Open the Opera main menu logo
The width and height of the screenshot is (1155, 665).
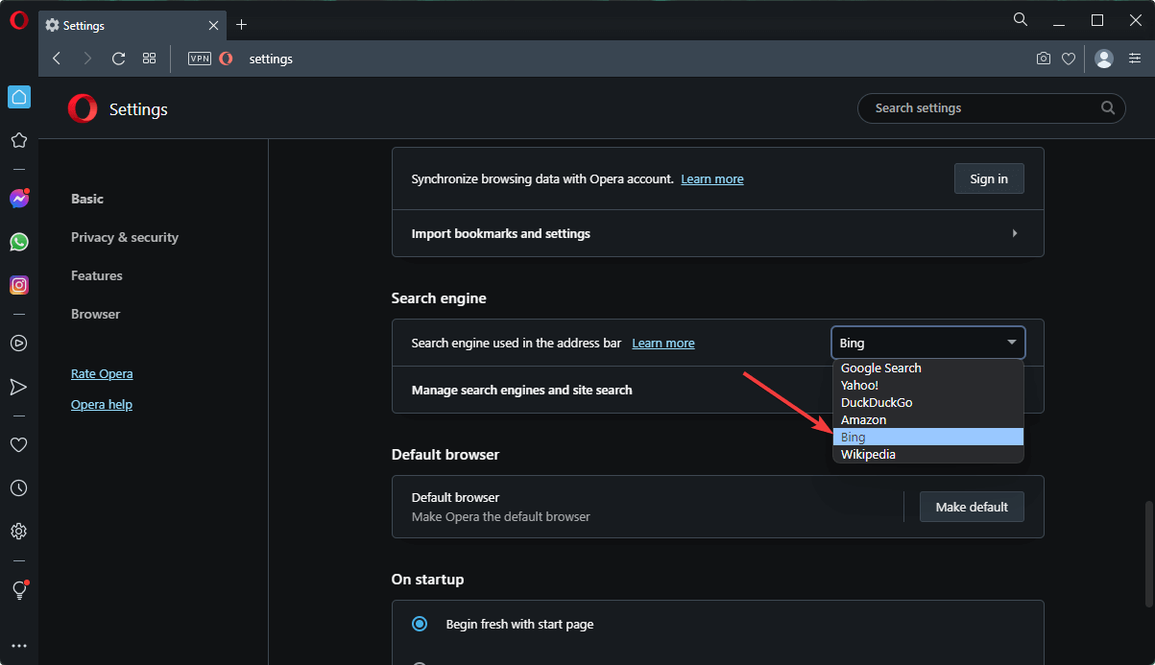[x=18, y=21]
